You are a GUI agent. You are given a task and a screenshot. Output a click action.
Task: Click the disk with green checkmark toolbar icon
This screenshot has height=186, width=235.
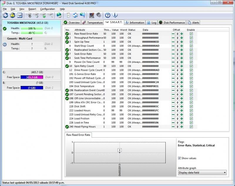pos(43,15)
